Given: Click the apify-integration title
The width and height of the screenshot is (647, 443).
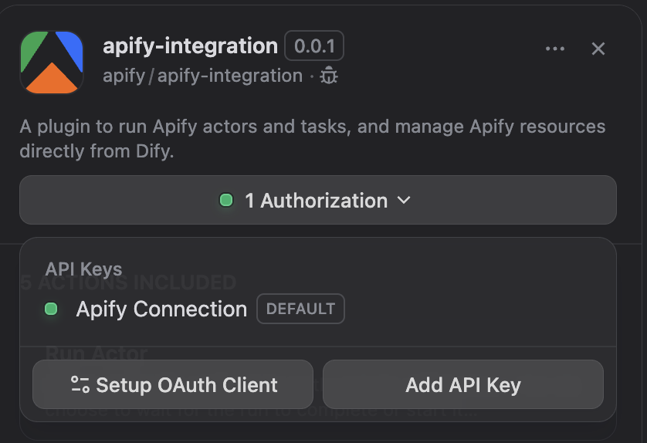Looking at the screenshot, I should click(190, 46).
